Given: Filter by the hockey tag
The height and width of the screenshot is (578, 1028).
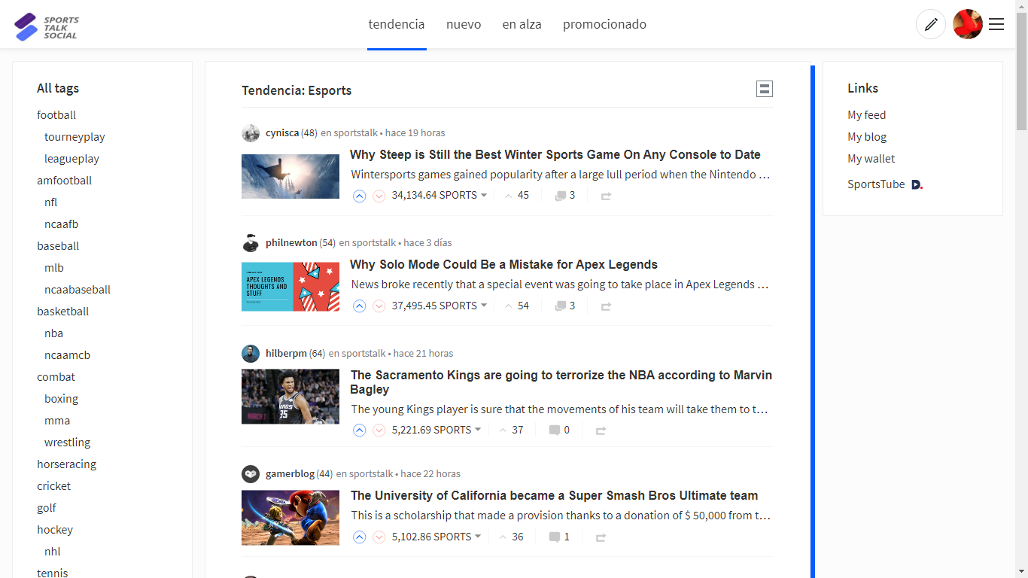Looking at the screenshot, I should 55,530.
